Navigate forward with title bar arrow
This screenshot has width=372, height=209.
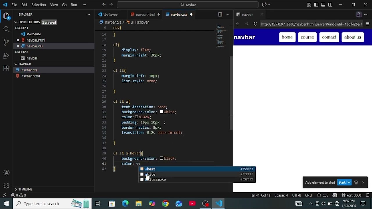tap(111, 5)
